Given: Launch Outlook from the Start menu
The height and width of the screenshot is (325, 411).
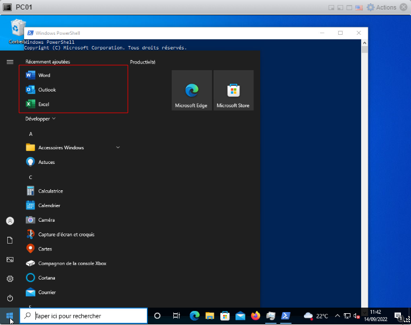Looking at the screenshot, I should click(47, 90).
